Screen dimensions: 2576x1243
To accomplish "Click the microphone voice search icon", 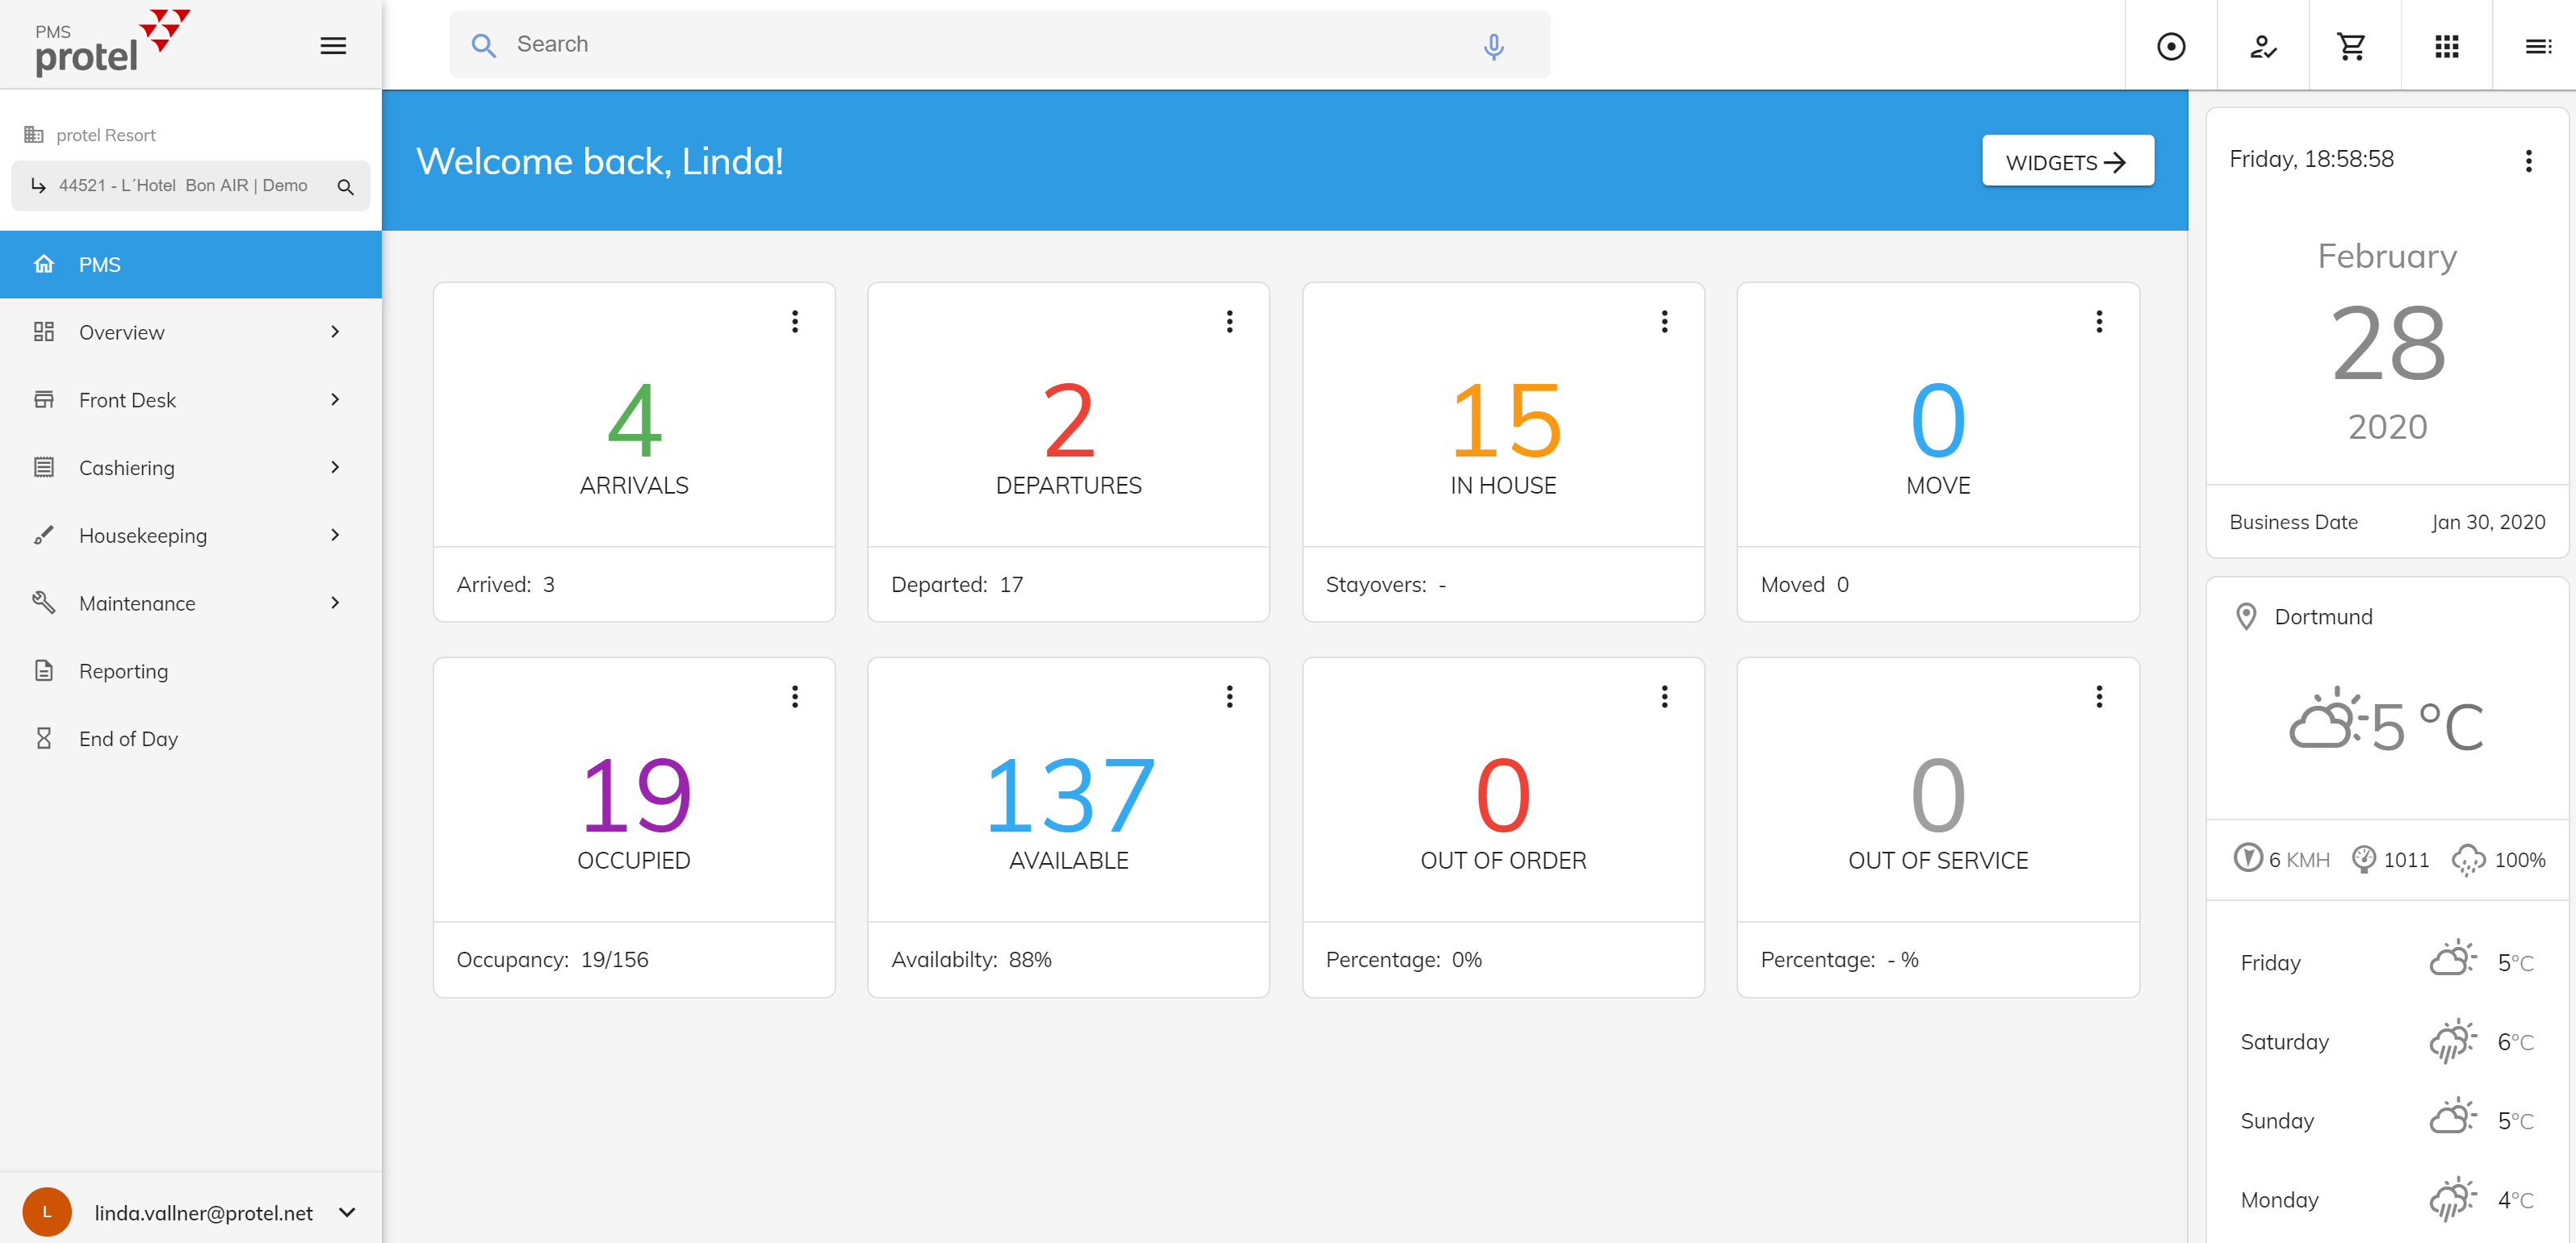I will click(1493, 46).
